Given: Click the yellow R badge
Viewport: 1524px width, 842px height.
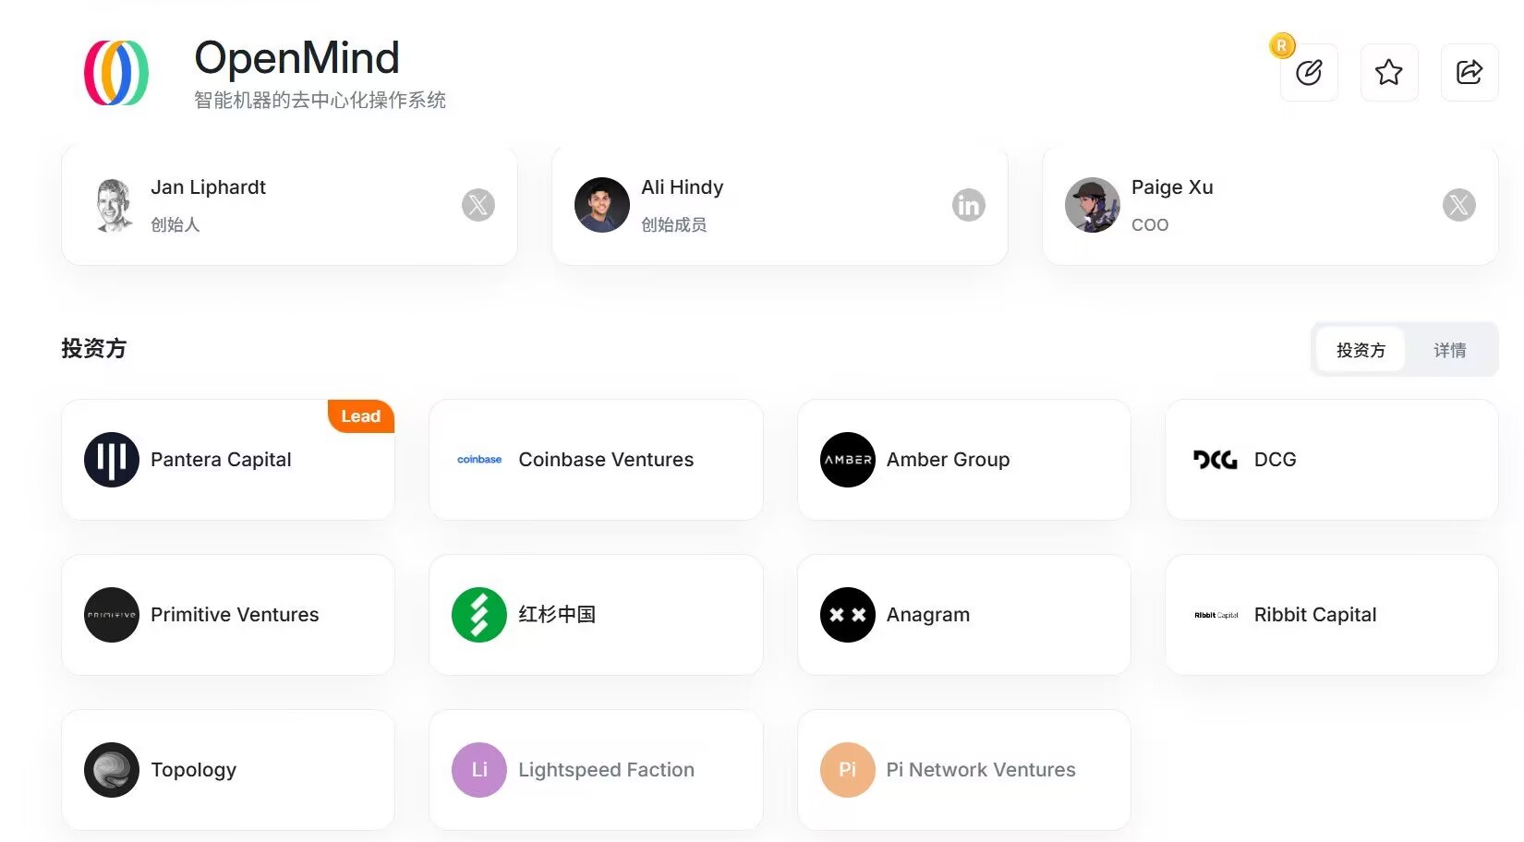Looking at the screenshot, I should (x=1281, y=44).
